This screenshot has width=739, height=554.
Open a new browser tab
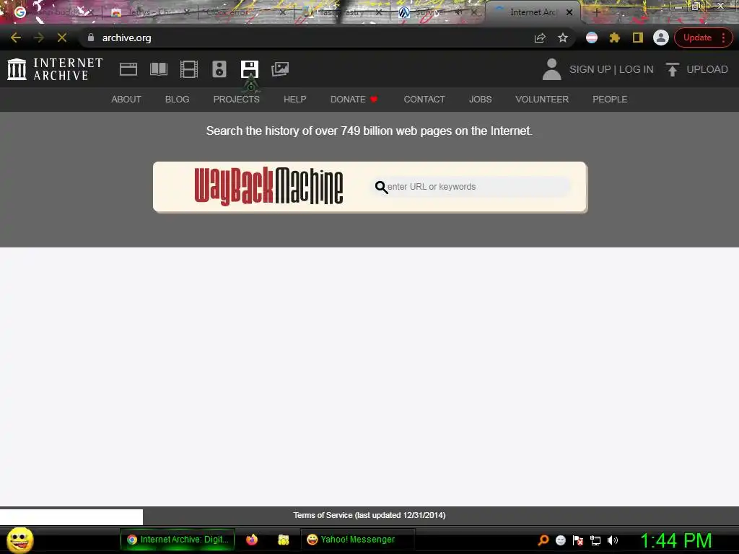click(596, 12)
